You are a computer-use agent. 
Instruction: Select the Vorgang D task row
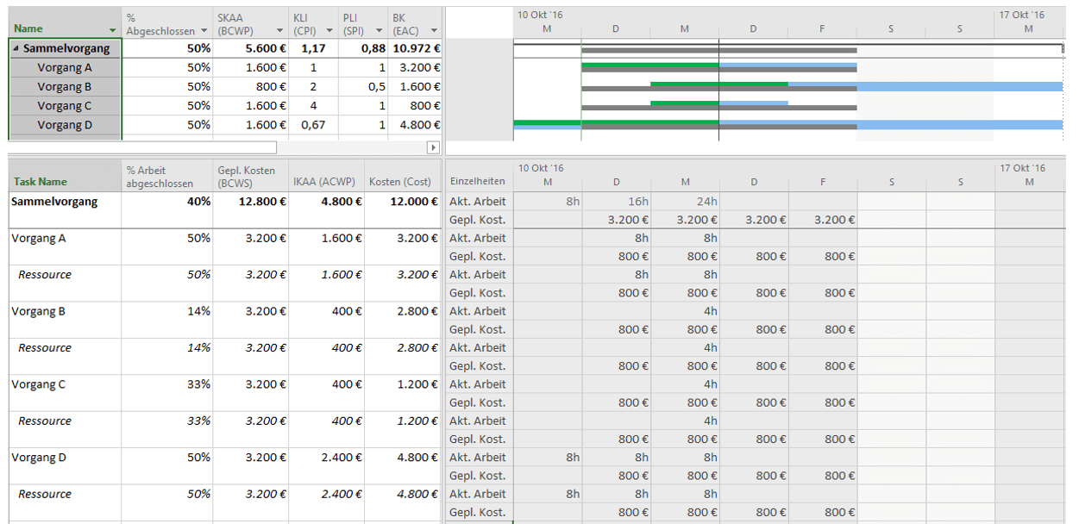tap(64, 124)
